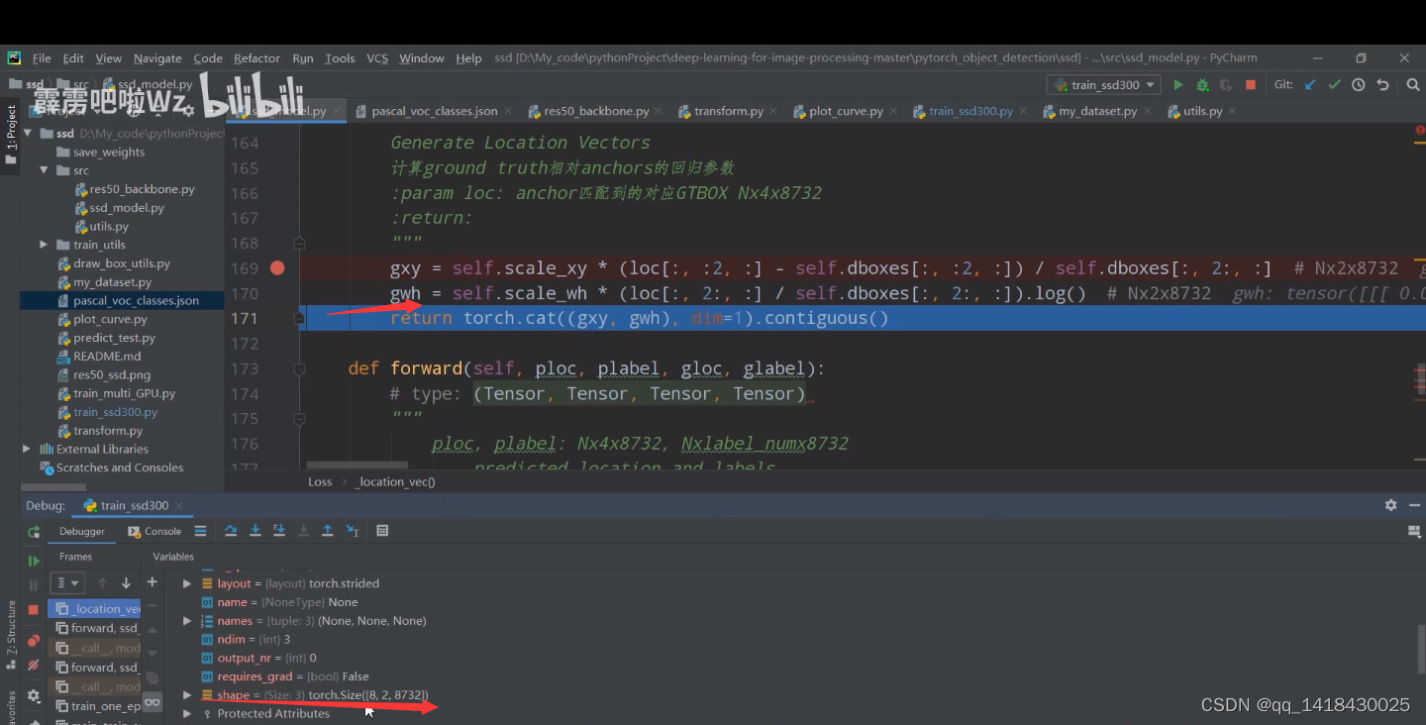
Task: Stop the debug session red square
Action: coord(34,609)
